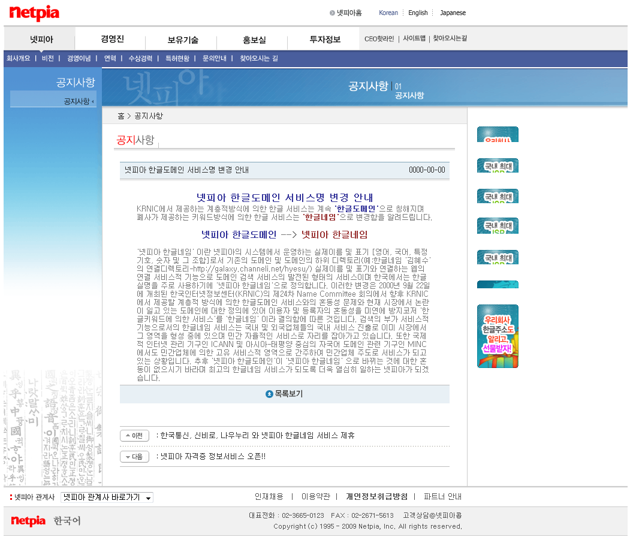Click the Netpia logo in the header

[34, 13]
